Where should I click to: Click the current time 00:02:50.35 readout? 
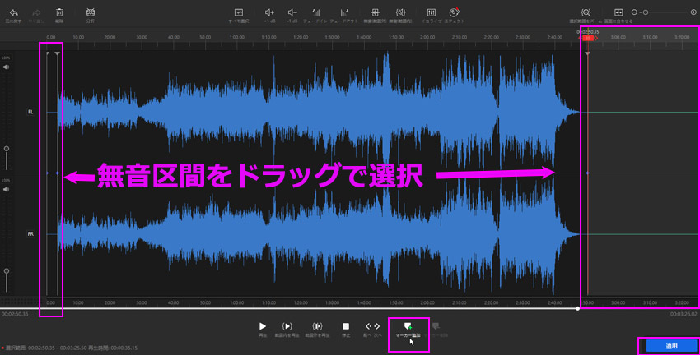15,314
